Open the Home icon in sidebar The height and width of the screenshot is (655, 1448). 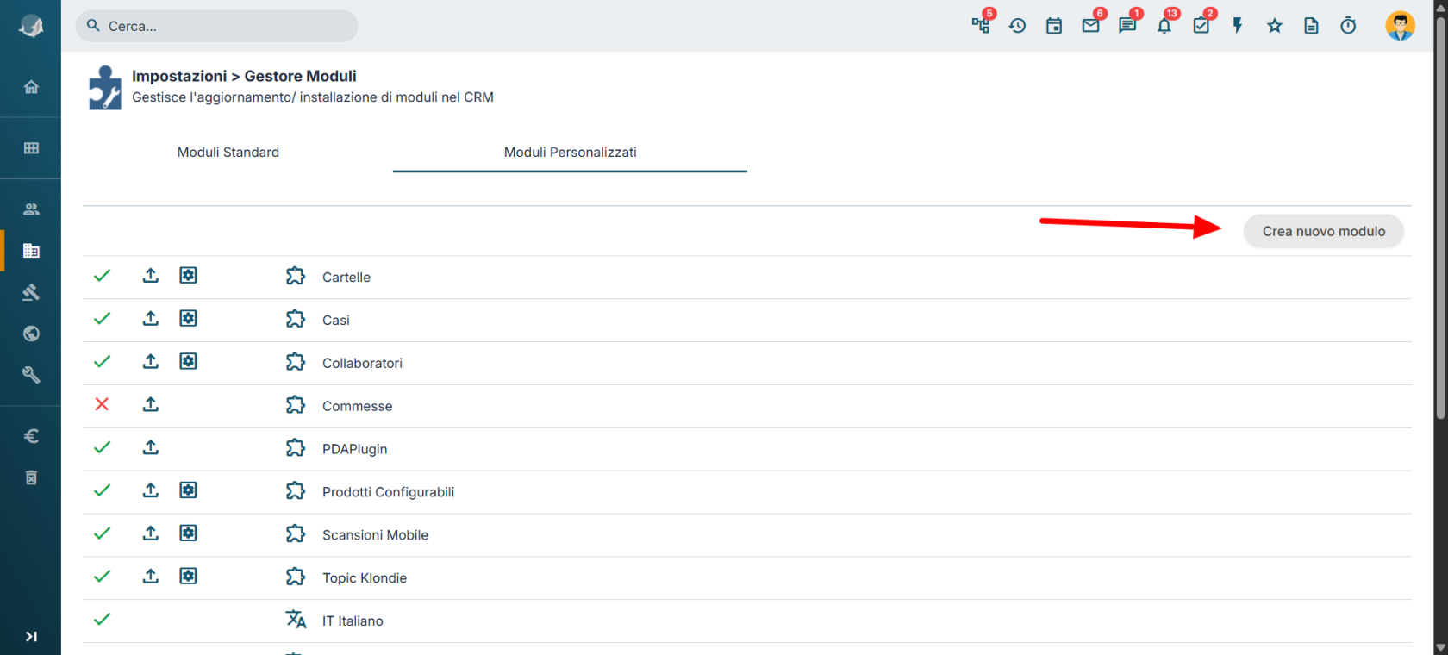31,87
